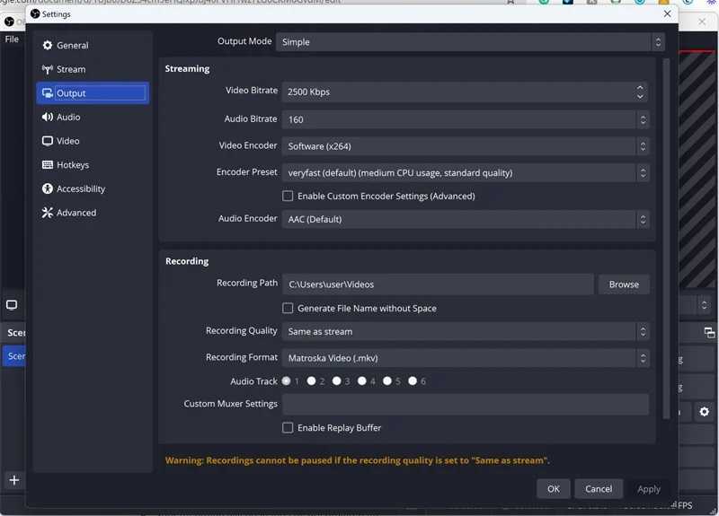719x516 pixels.
Task: Click the add scene plus icon
Action: (14, 480)
